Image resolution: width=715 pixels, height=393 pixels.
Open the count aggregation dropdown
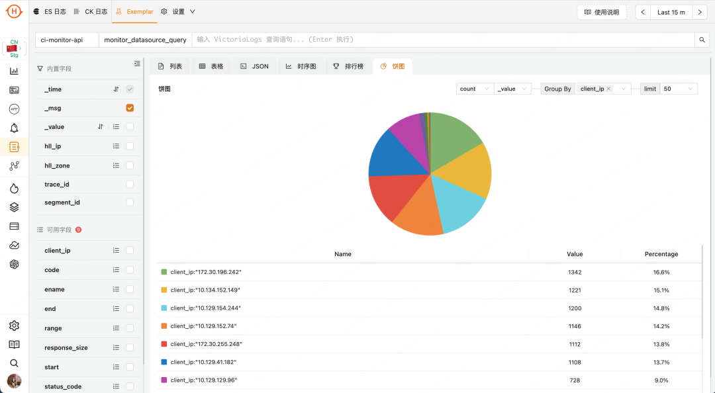(475, 89)
